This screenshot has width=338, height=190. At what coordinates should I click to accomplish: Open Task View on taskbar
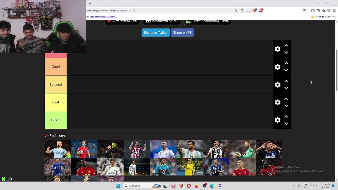pos(165,186)
